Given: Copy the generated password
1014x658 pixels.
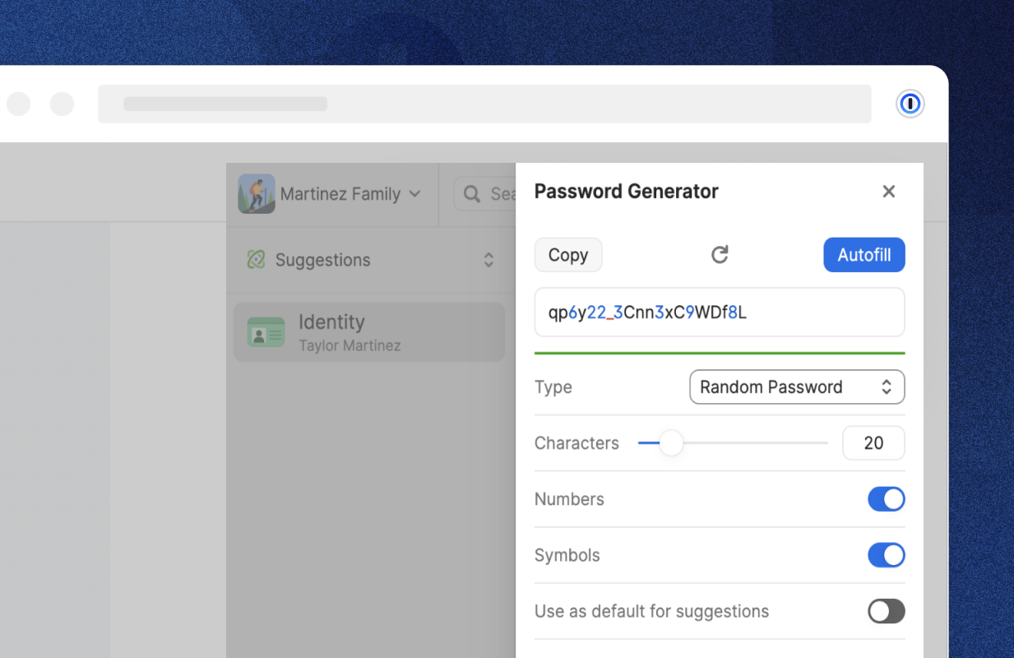Looking at the screenshot, I should click(x=568, y=255).
